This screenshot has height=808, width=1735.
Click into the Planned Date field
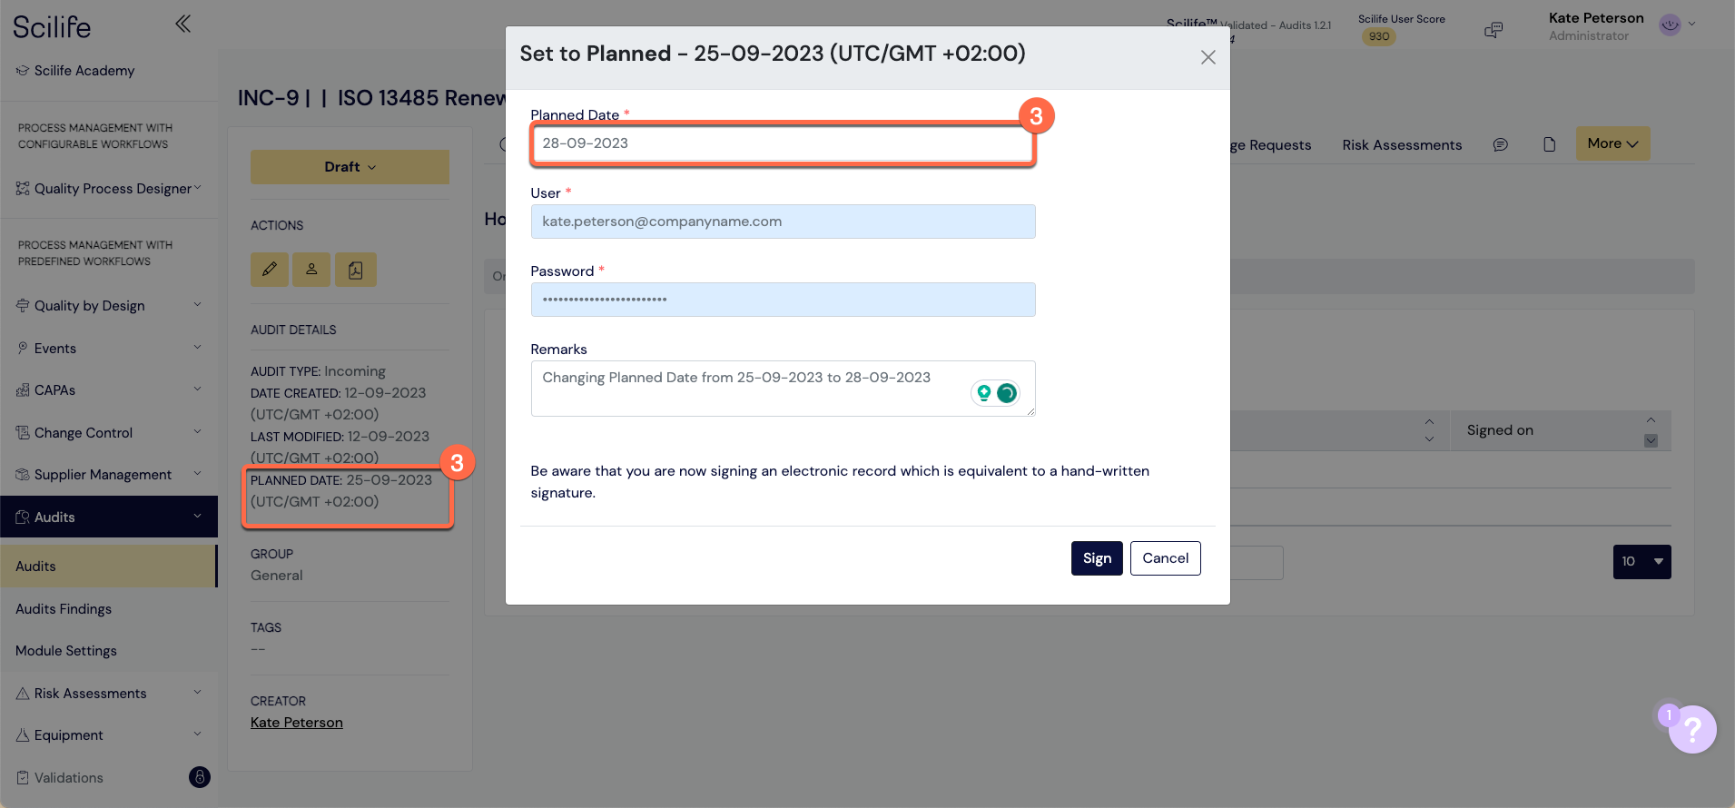(783, 143)
